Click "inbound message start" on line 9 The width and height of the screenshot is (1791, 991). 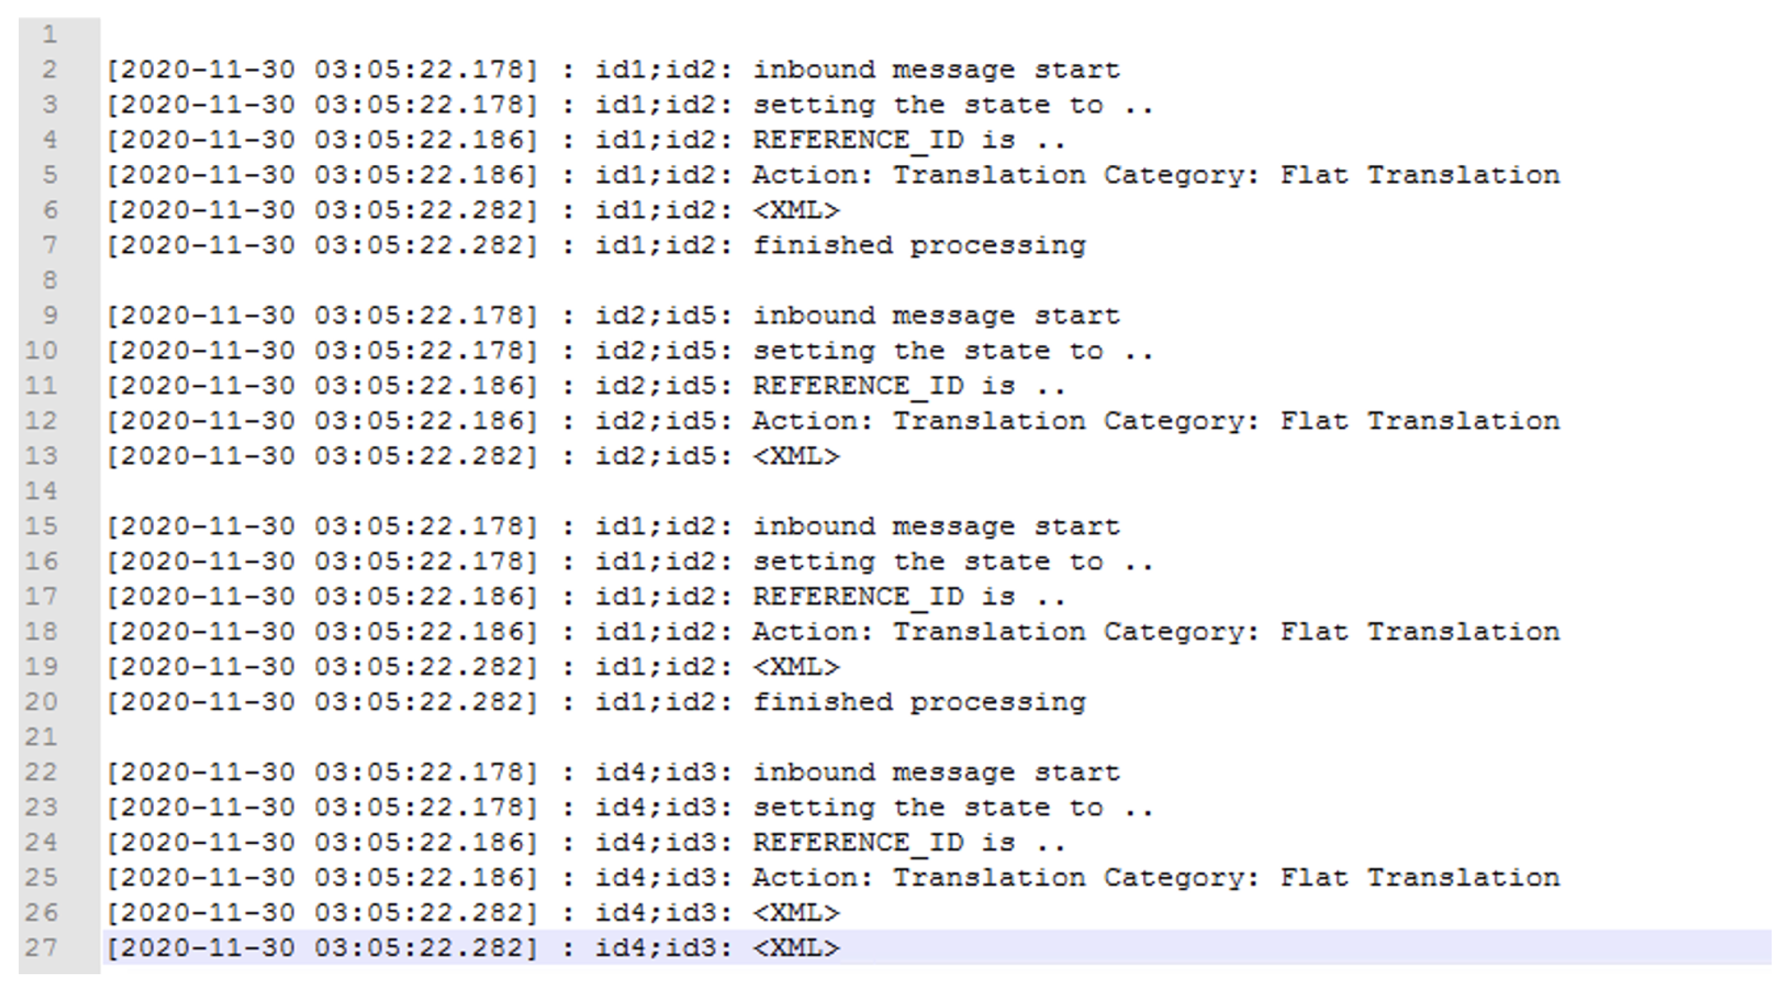coord(936,315)
